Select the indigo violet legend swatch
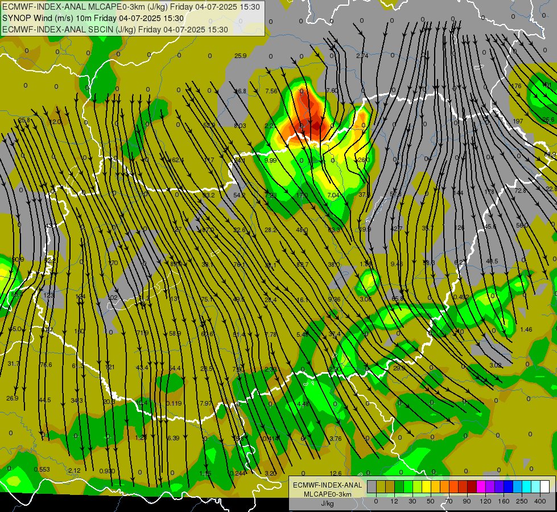This screenshot has height=512, width=557. point(500,486)
